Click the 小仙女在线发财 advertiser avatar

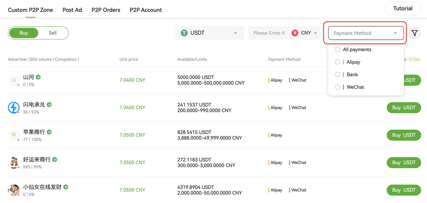tap(14, 190)
